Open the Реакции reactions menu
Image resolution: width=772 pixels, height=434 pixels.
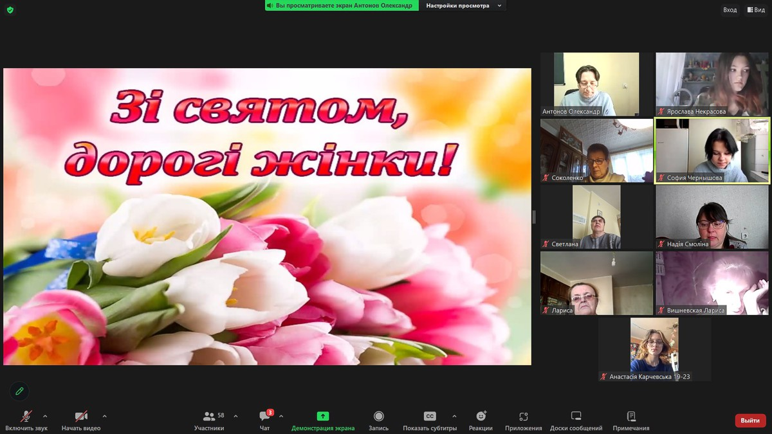(x=481, y=421)
